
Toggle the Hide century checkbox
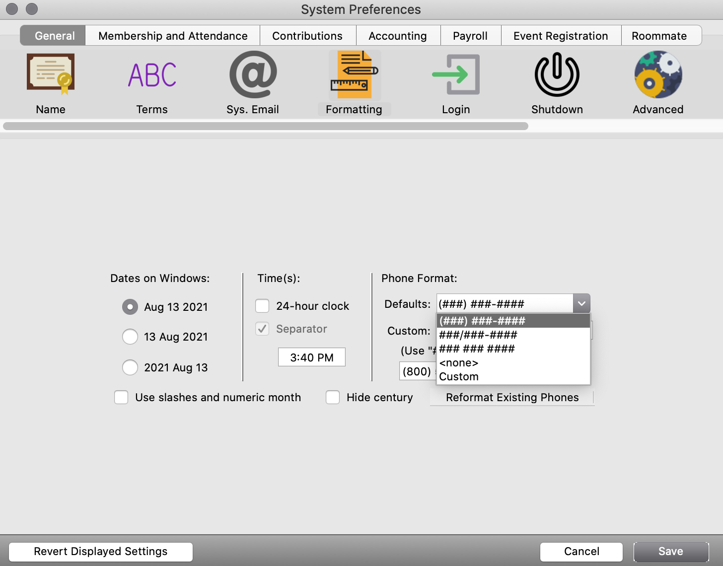tap(333, 397)
